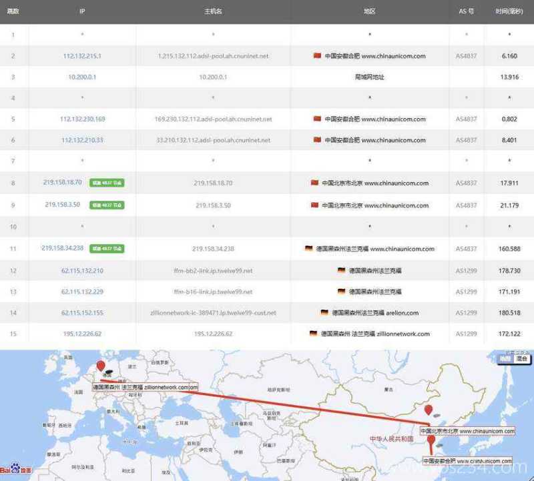Click the China flag in hop 2 row
This screenshot has width=534, height=481.
pyautogui.click(x=317, y=56)
